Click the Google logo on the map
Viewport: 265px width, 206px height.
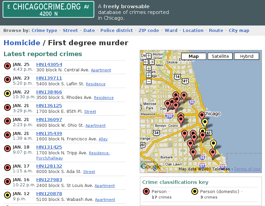point(151,167)
